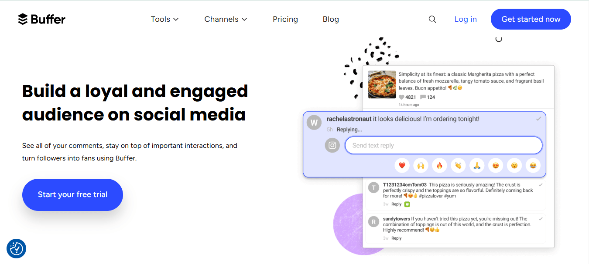Mark rachelastronaut's comment as done

pos(539,118)
